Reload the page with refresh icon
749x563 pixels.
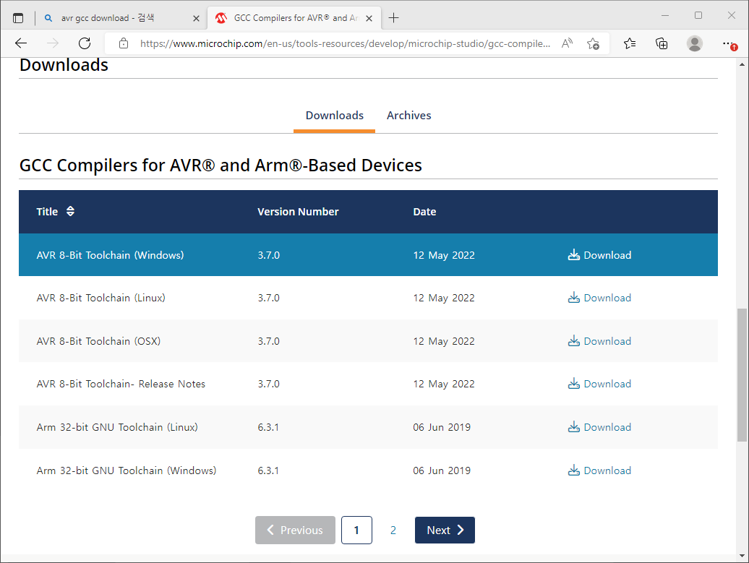point(85,43)
